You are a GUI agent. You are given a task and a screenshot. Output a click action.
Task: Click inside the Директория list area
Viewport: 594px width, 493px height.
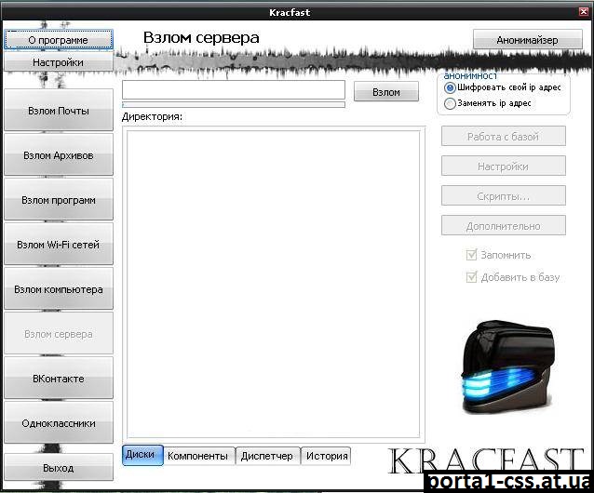point(273,284)
